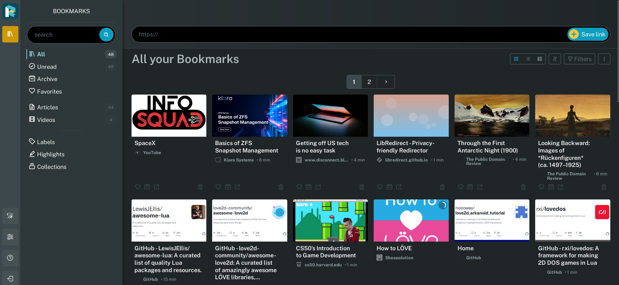619x285 pixels.
Task: Switch to grid view layout
Action: click(x=516, y=59)
